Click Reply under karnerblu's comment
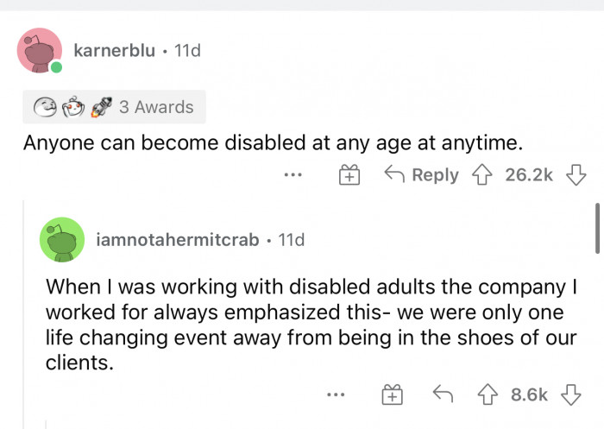Viewport: 604px width, 429px height. [x=422, y=174]
